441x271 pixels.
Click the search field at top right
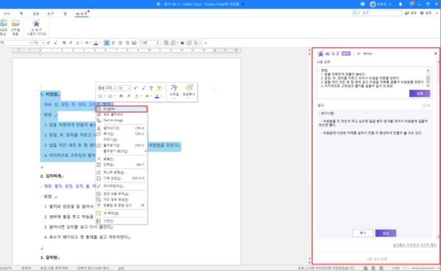(377, 13)
